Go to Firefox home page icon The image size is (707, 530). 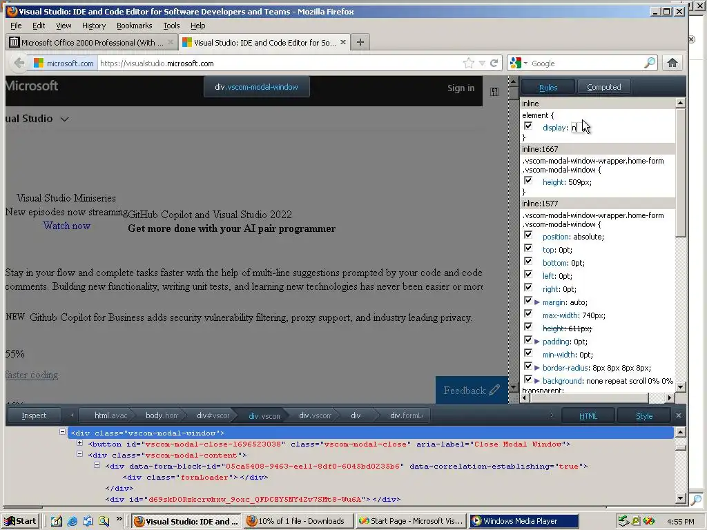coord(672,63)
